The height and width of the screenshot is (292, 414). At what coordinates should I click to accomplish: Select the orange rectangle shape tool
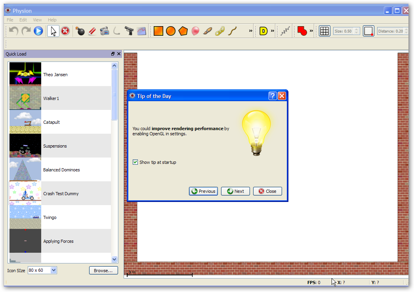[x=158, y=31]
